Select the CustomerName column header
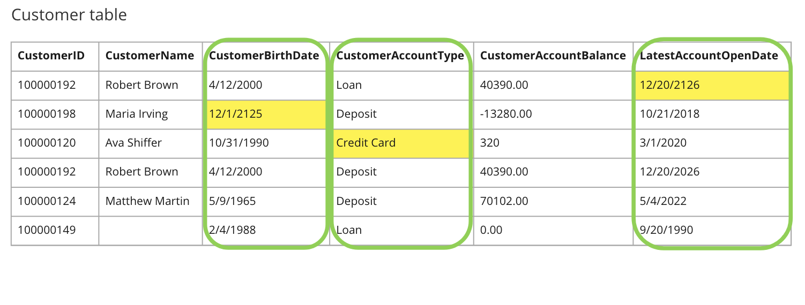This screenshot has width=805, height=305. [x=150, y=56]
